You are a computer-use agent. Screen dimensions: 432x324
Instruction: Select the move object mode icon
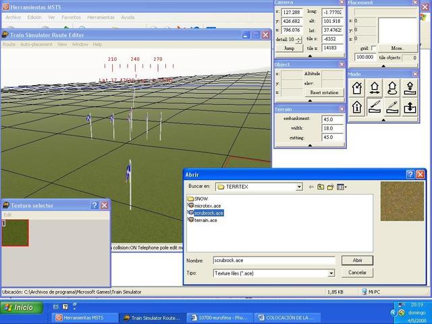375,88
